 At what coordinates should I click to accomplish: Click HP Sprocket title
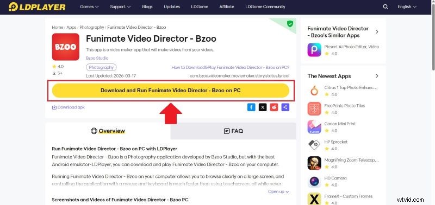(x=335, y=142)
